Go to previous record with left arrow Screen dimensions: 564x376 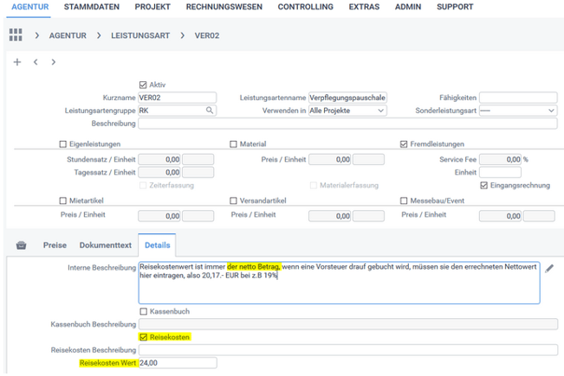click(x=35, y=62)
